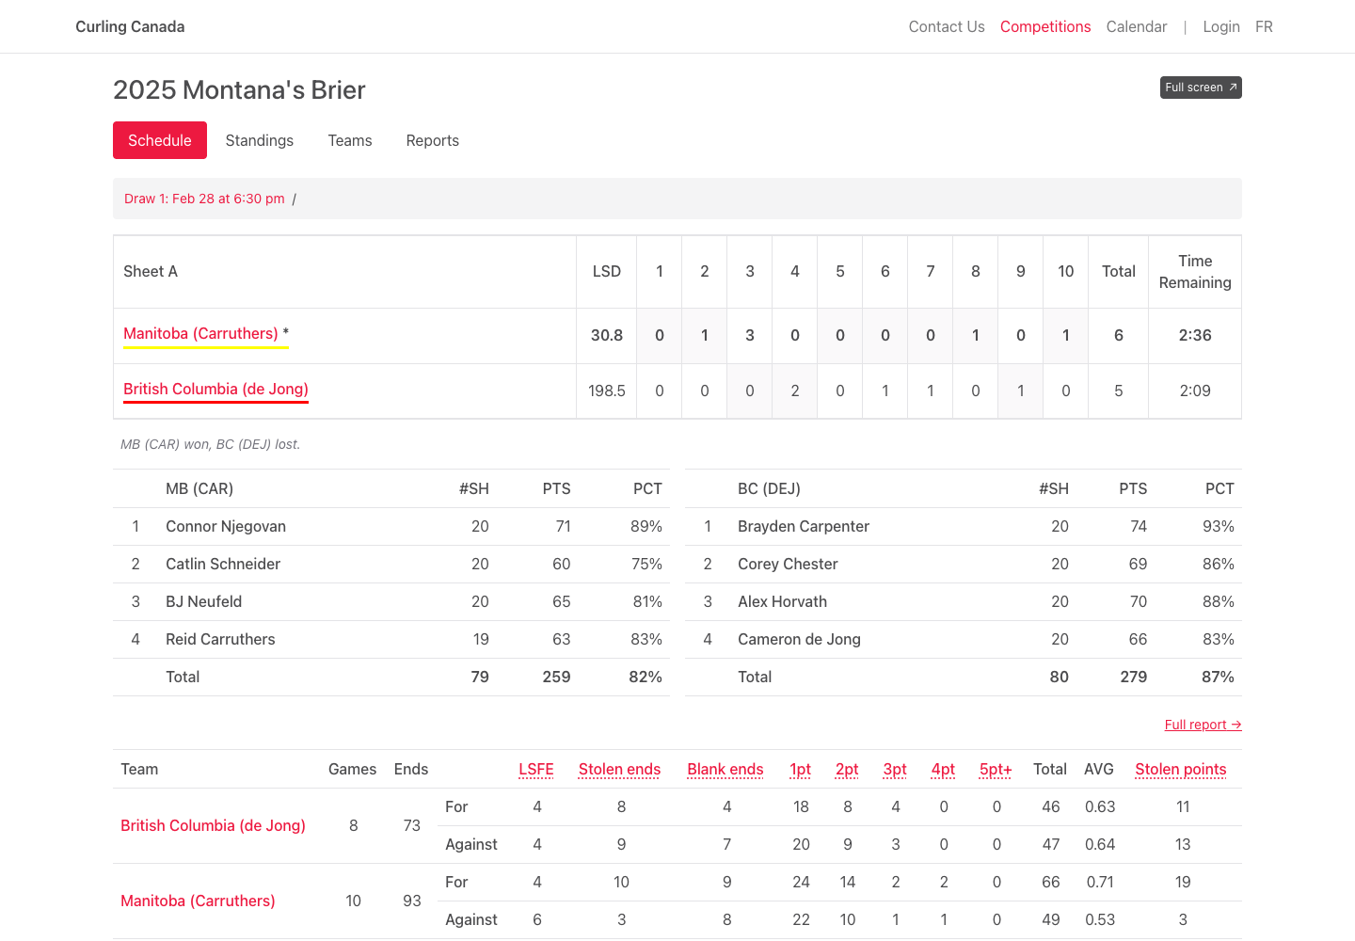Screen dimensions: 1355x941
Task: Select player BJ Neufeld
Action: pos(204,601)
